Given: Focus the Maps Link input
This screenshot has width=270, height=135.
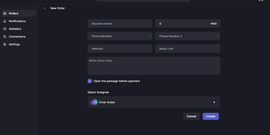Looking at the screenshot, I should (x=187, y=49).
